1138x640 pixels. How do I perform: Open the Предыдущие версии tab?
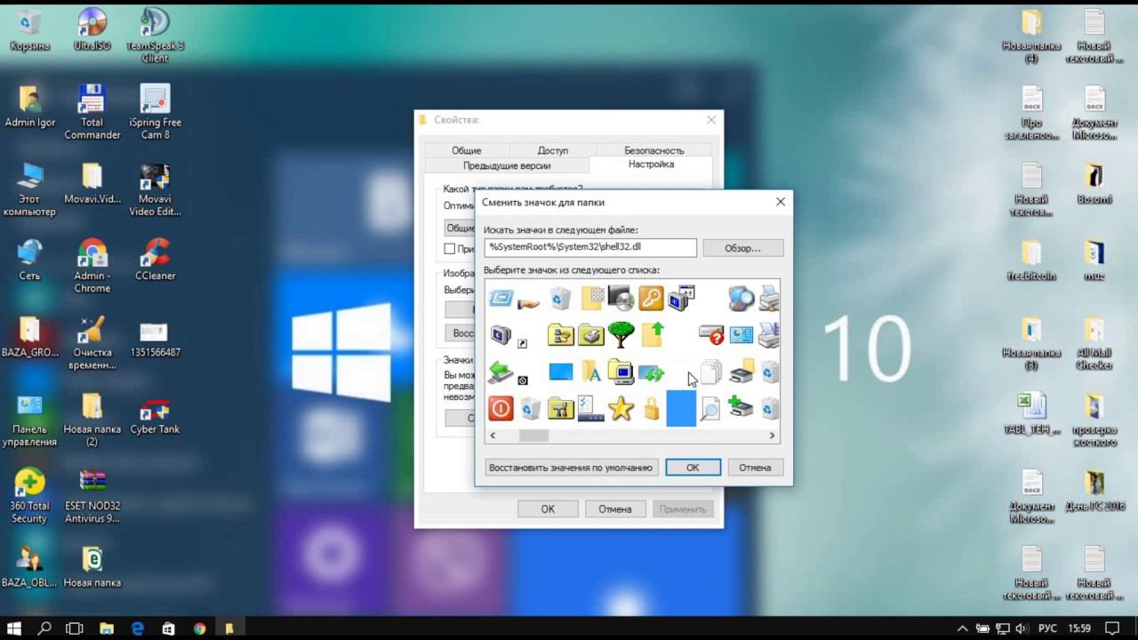click(x=507, y=165)
